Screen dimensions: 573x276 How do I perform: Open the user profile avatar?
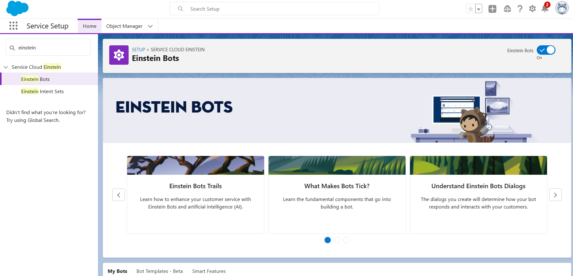click(x=562, y=8)
